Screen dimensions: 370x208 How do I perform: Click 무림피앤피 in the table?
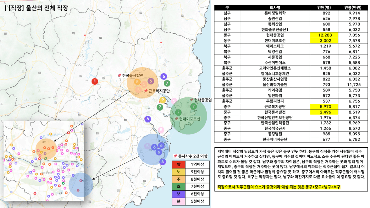pyautogui.click(x=275, y=101)
